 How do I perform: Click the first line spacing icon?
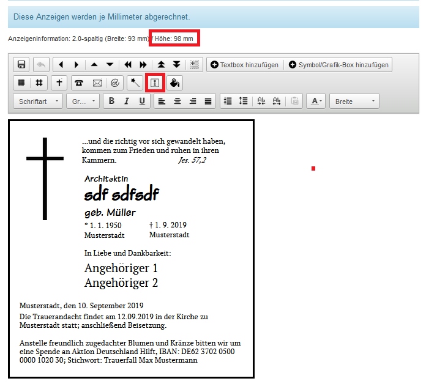228,102
